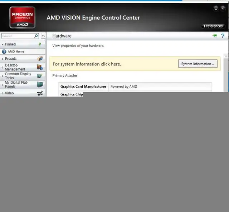Click the blue info icon by AMD Home
Image resolution: width=229 pixels, height=212 pixels.
pyautogui.click(x=4, y=51)
